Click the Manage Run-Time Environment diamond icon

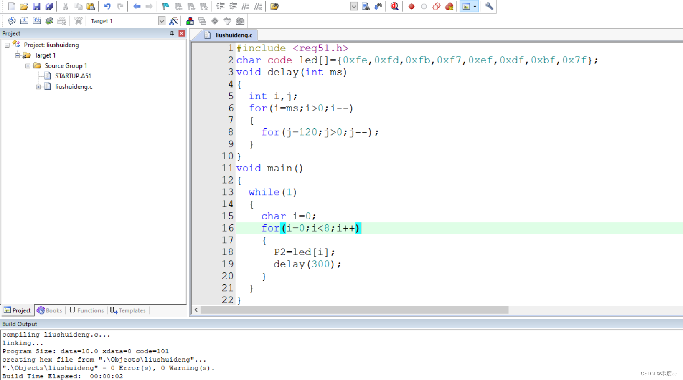pyautogui.click(x=215, y=21)
